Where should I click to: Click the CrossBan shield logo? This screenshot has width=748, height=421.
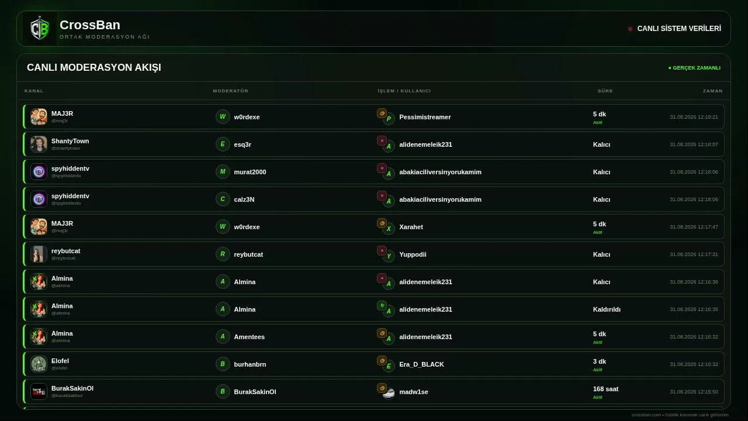(40, 29)
